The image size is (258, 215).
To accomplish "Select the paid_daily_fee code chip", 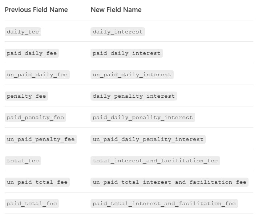I will pyautogui.click(x=32, y=53).
